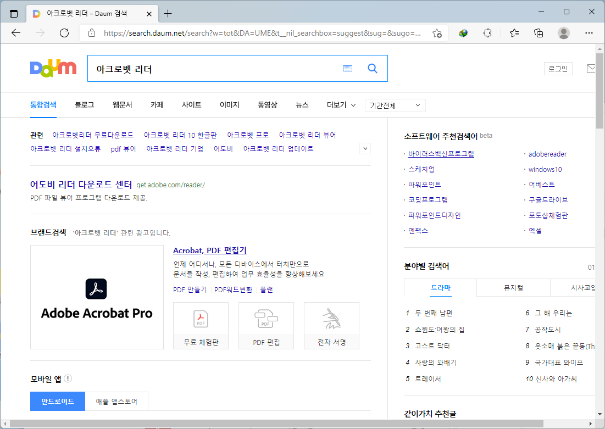Select the 뮤지컬 category tab

pyautogui.click(x=514, y=288)
